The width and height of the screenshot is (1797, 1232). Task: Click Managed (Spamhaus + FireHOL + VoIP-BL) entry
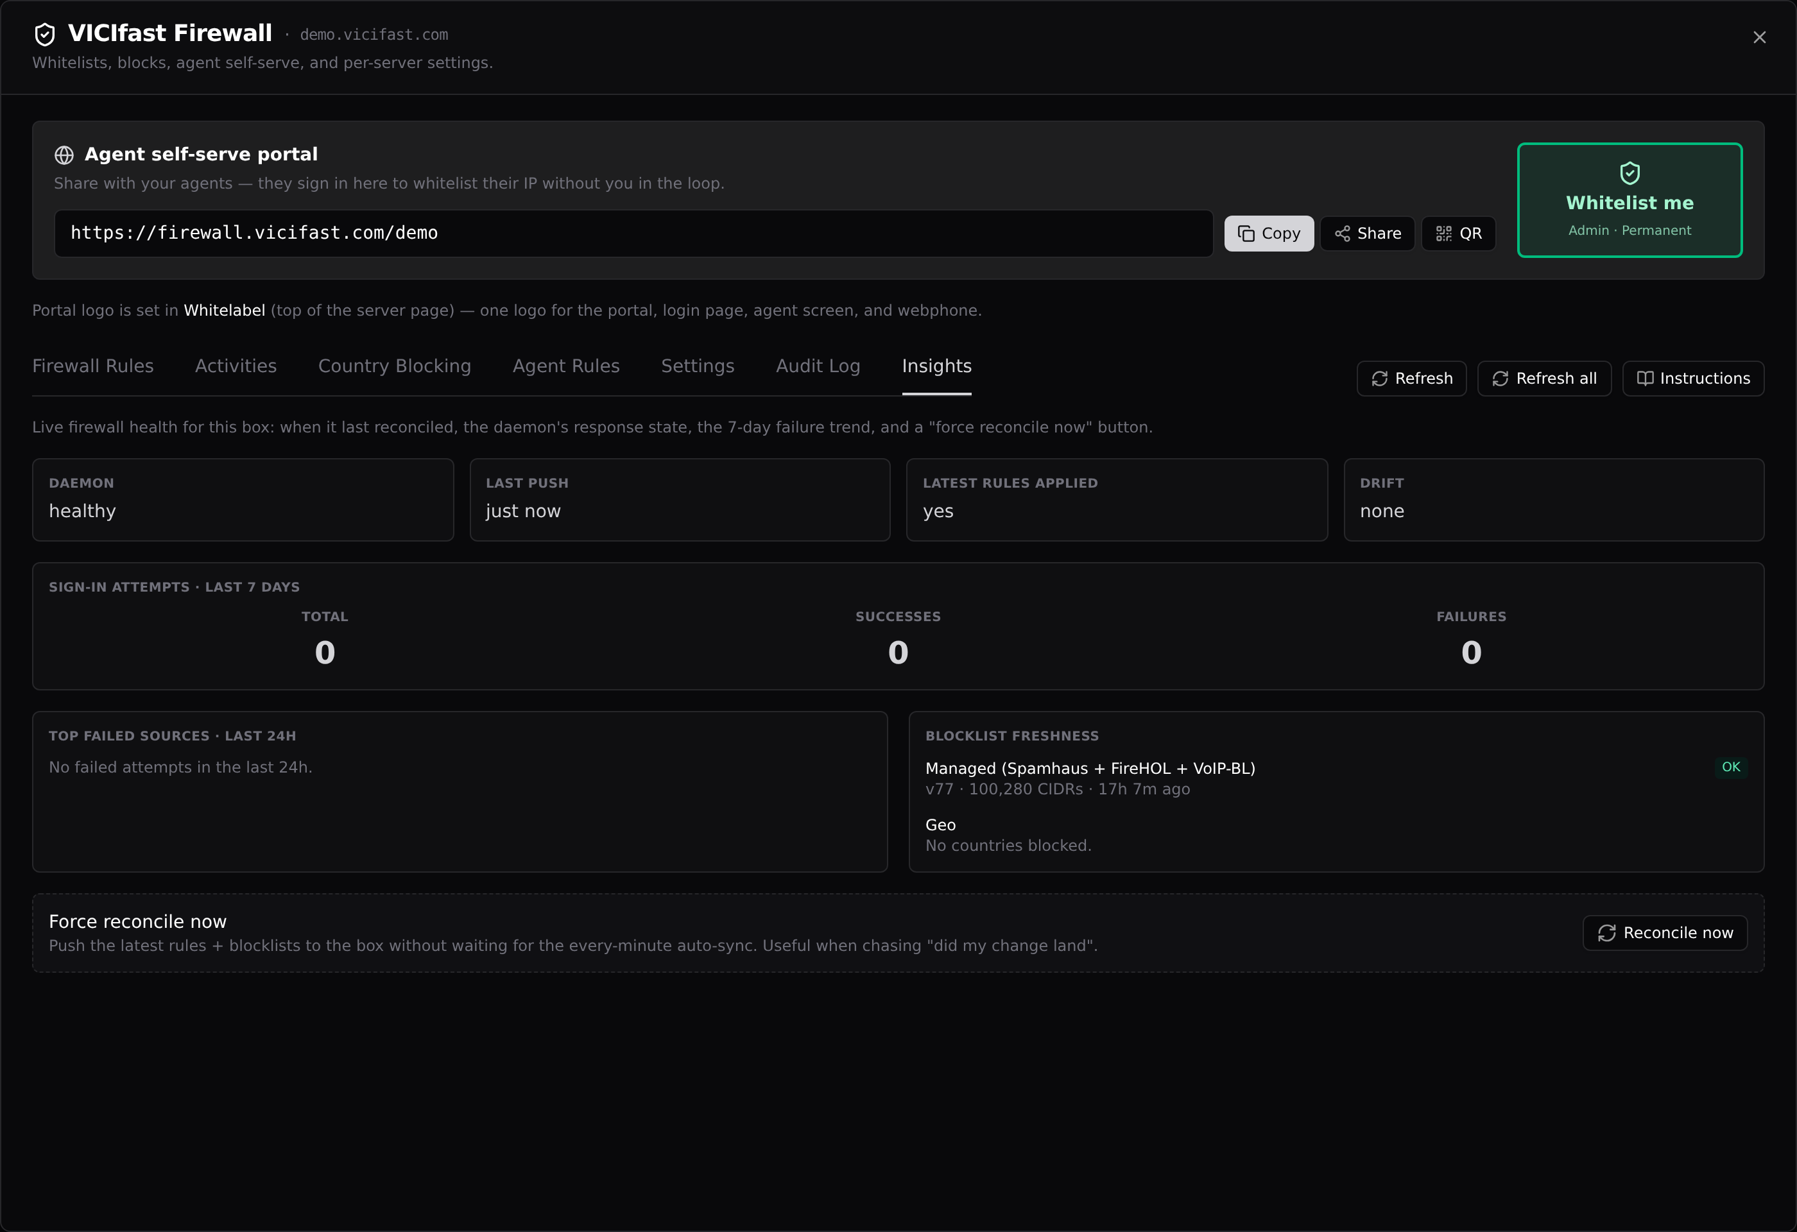1090,769
